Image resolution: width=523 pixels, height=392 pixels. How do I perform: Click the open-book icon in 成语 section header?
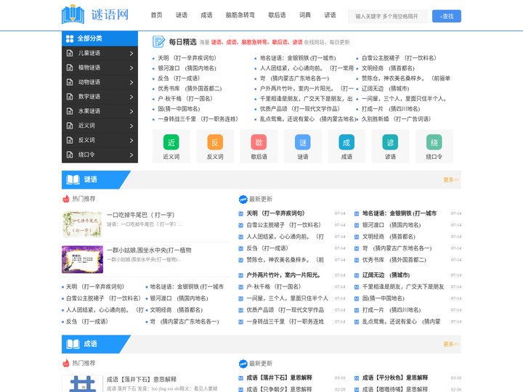(73, 344)
